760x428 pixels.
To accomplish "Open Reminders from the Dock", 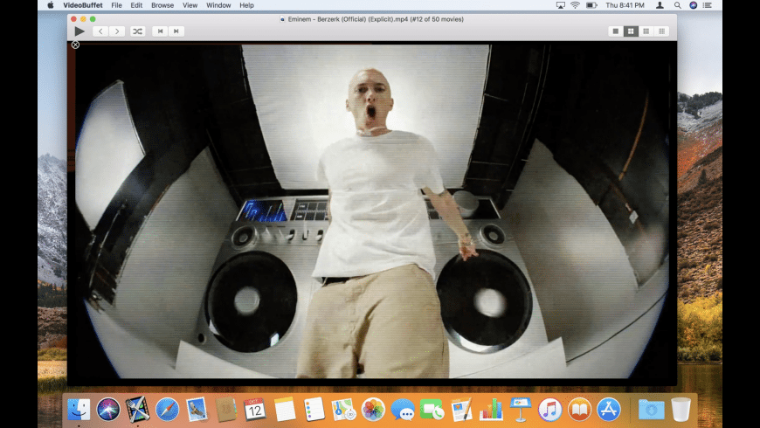I will 314,410.
